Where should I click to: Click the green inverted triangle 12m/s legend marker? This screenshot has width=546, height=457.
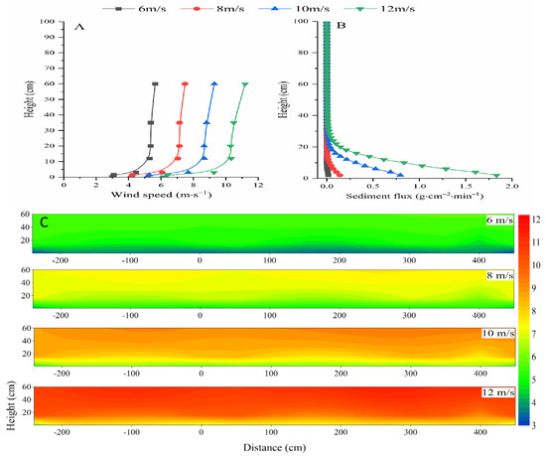click(360, 9)
